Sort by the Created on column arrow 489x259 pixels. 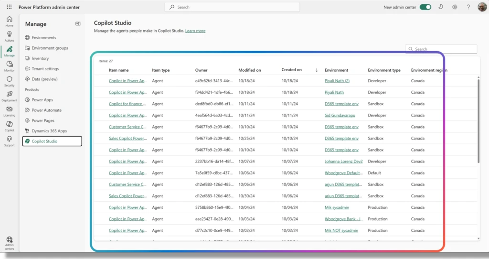coord(316,70)
